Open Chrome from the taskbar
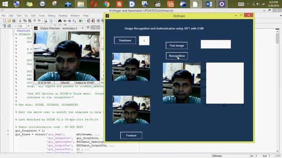 pos(106,4)
